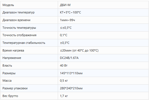Screen dimensions: 149x100
Task: Select the 'DC24В/1.67А' voltage value
Action: tap(69, 58)
